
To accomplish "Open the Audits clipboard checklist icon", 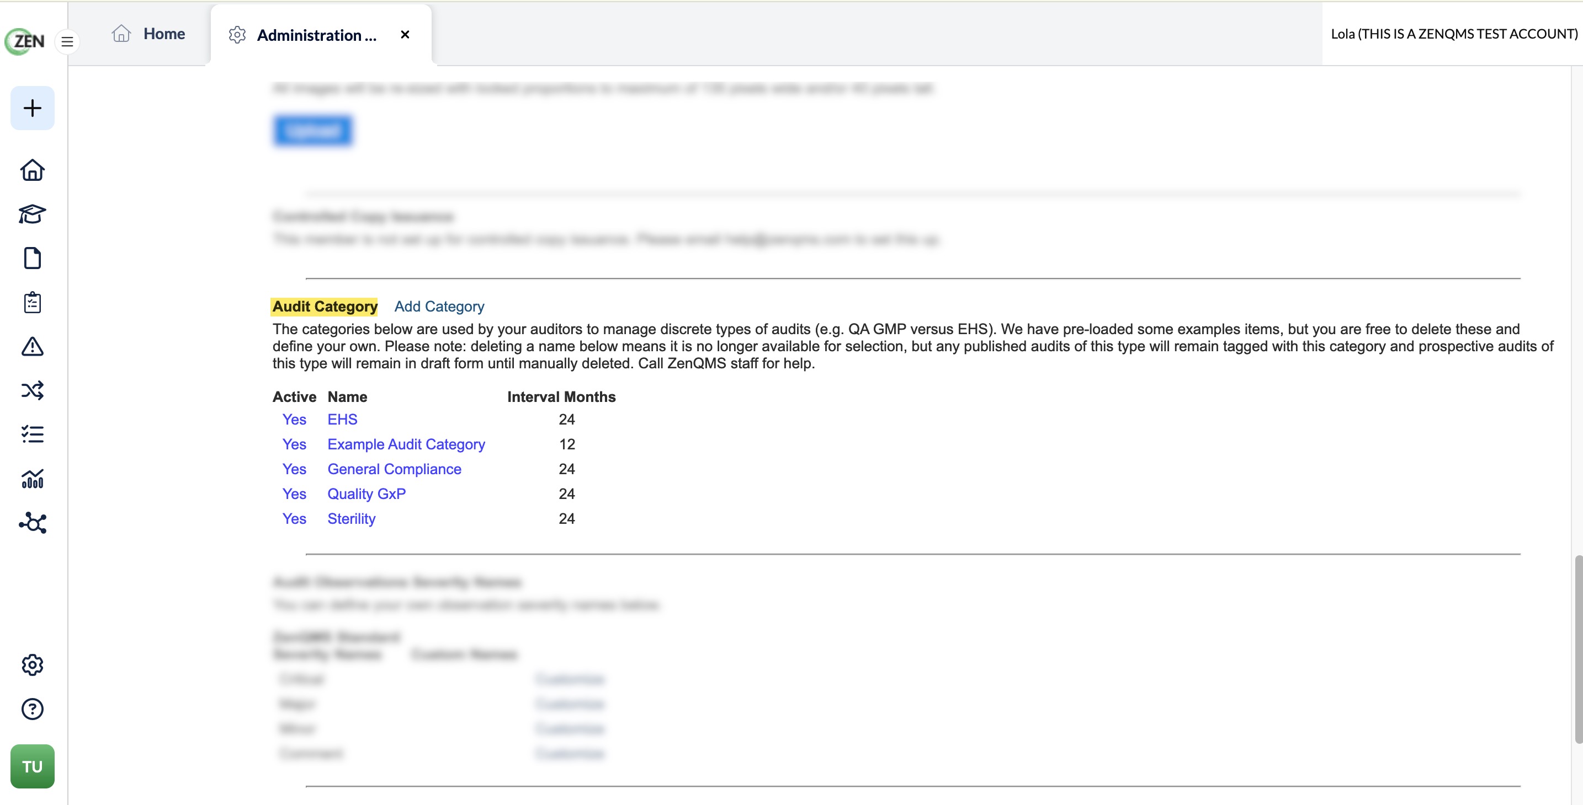I will 33,302.
